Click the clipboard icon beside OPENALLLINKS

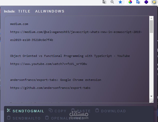47,118
